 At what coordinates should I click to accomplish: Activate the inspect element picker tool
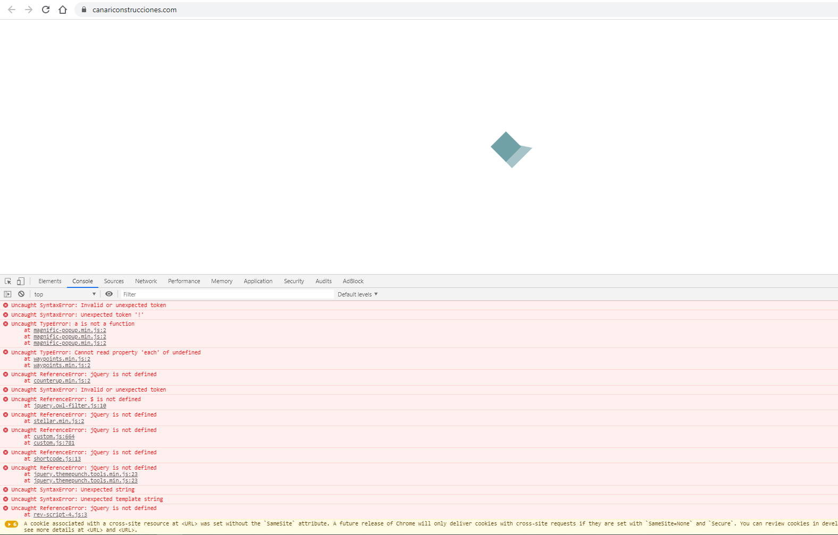[8, 281]
